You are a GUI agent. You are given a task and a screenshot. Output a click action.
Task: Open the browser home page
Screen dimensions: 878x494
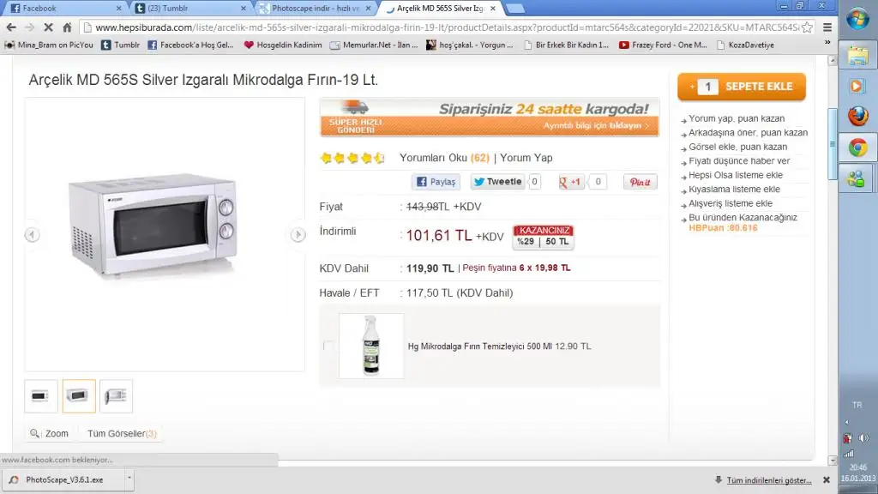[67, 27]
